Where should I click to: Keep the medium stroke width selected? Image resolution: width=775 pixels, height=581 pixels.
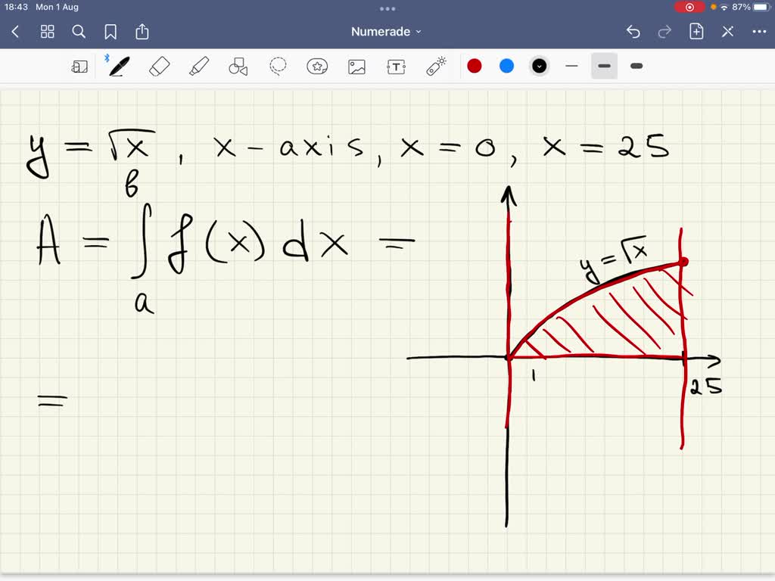(604, 66)
